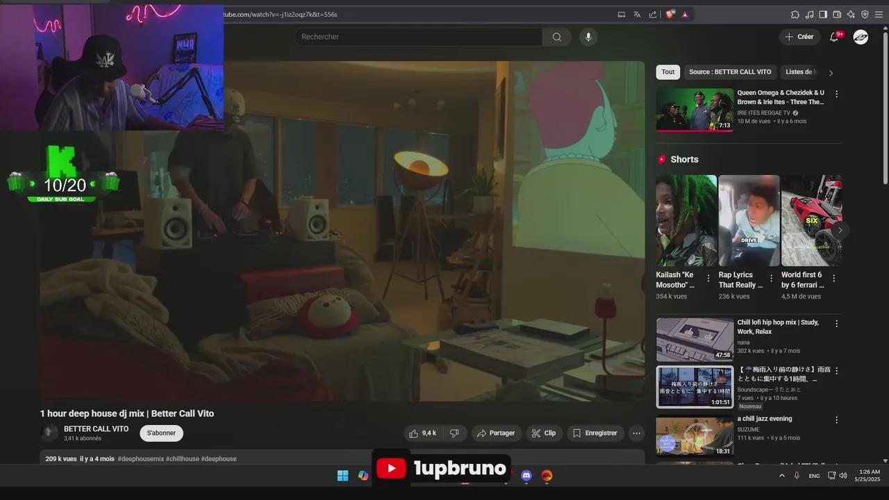Image resolution: width=889 pixels, height=500 pixels.
Task: Open the clock showing 1:26 AM
Action: point(867,476)
